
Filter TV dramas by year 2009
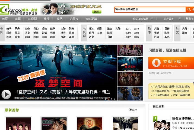point(128,33)
